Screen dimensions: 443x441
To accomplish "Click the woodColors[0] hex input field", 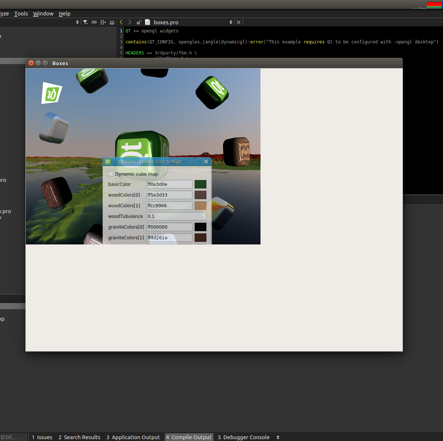I will (x=169, y=195).
